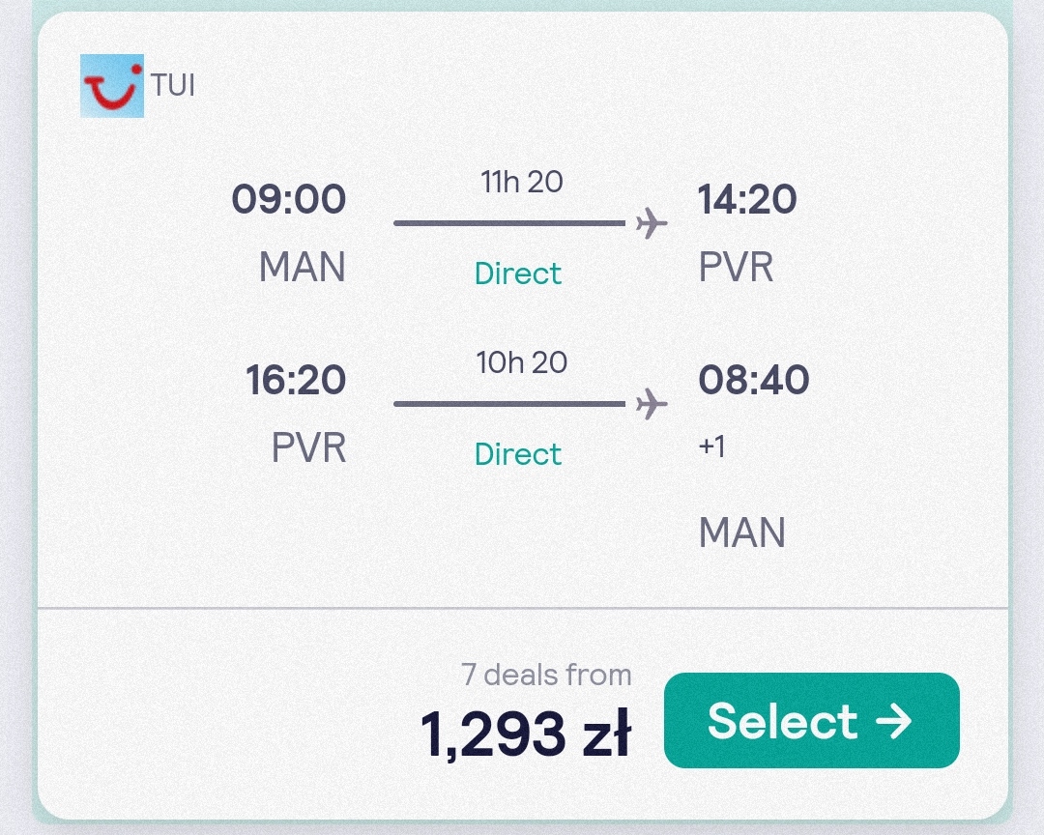Click the +1 next day indicator

(x=711, y=446)
